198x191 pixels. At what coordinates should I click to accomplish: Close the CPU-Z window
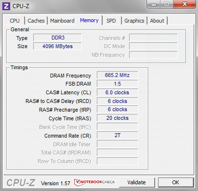[185, 4]
